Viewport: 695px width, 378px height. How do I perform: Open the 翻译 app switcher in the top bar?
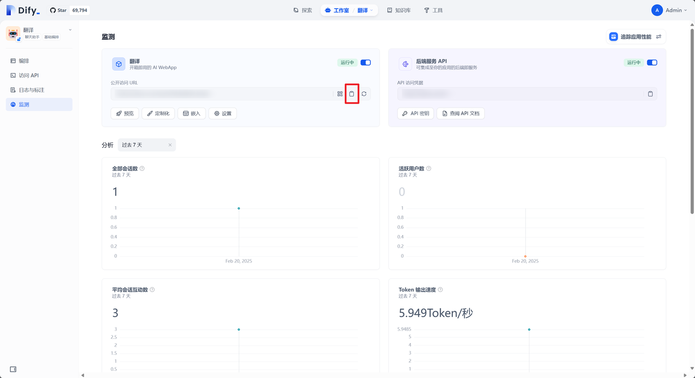(x=364, y=10)
